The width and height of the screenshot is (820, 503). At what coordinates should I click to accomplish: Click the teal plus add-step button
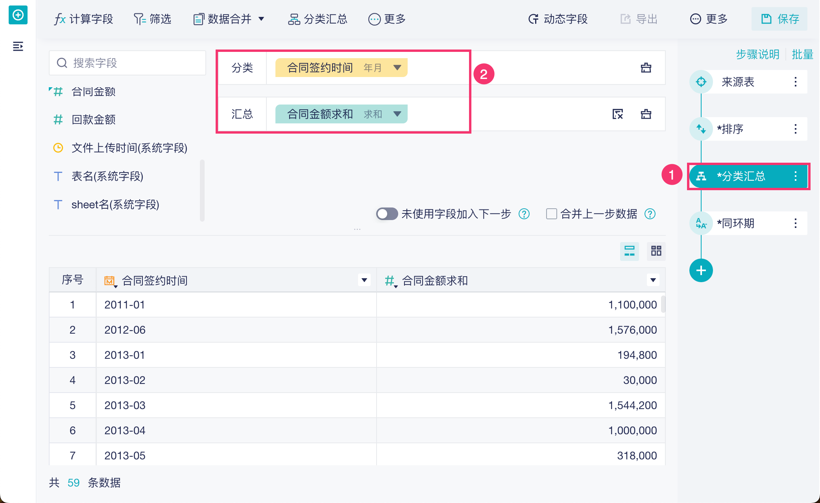point(701,270)
